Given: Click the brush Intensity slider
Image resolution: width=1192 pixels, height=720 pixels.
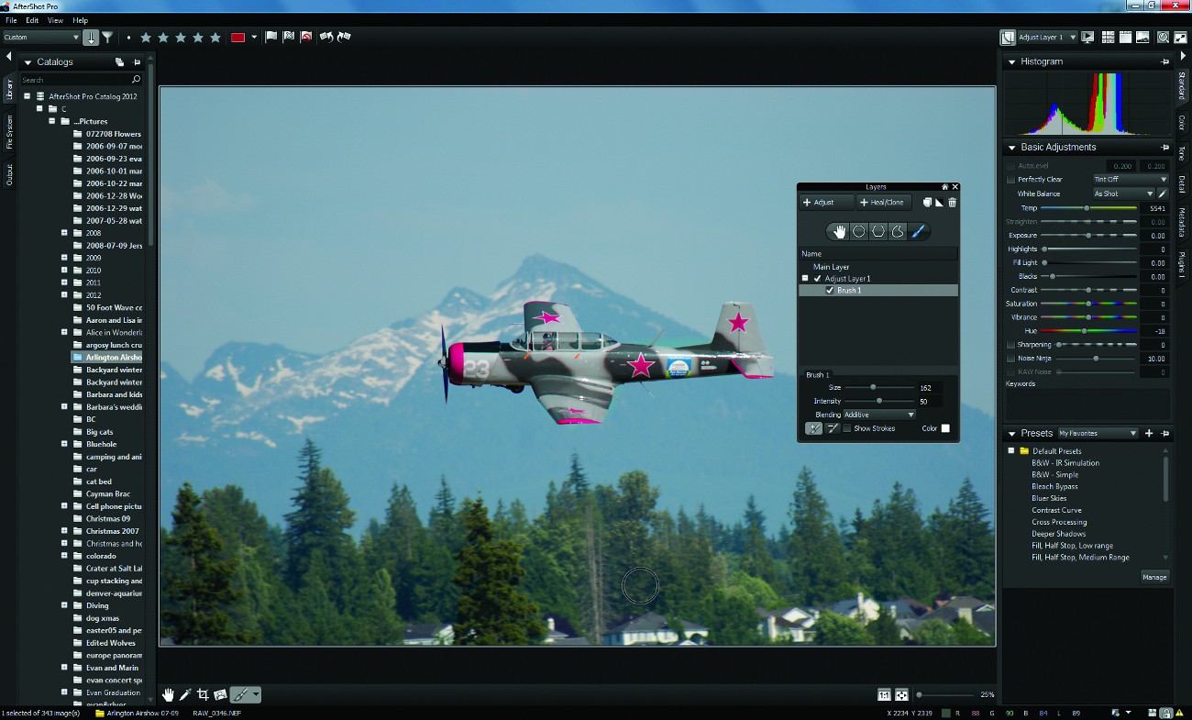Looking at the screenshot, I should click(x=879, y=402).
